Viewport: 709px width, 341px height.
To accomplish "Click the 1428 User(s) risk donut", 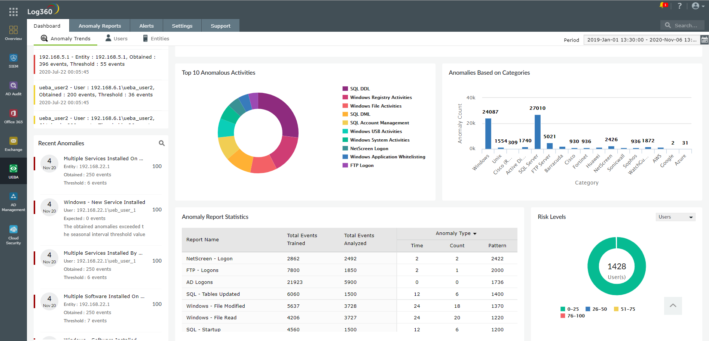I will tap(617, 266).
